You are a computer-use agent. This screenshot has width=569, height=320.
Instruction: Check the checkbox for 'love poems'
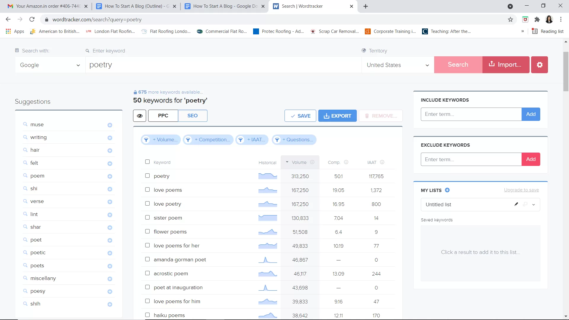[x=147, y=190]
